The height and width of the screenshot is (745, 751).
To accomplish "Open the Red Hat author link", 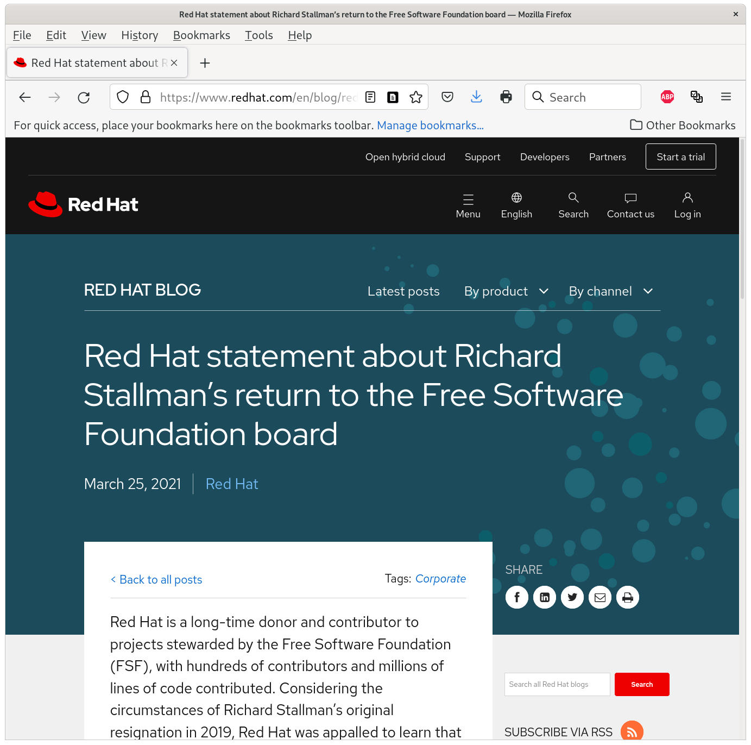I will tap(232, 484).
